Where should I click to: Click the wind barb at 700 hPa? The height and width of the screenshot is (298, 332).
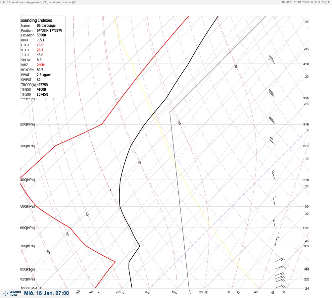tap(277, 242)
